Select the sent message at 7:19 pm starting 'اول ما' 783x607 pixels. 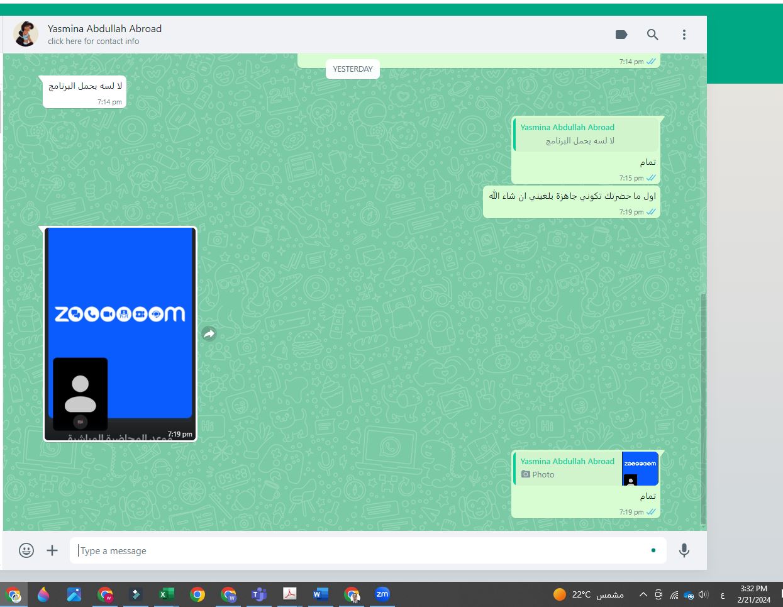[572, 202]
